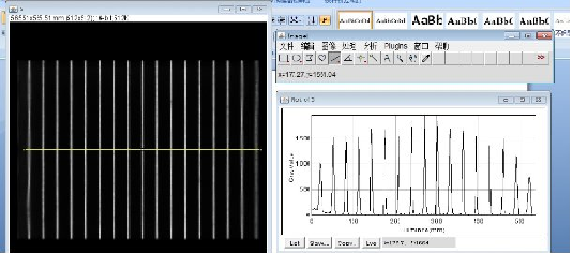Activate the Hand scrolling tool
Image resolution: width=570 pixels, height=253 pixels.
[x=412, y=58]
